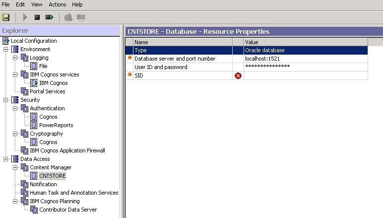Image resolution: width=383 pixels, height=218 pixels.
Task: Click the localhost:1521 value field
Action: pyautogui.click(x=306, y=59)
